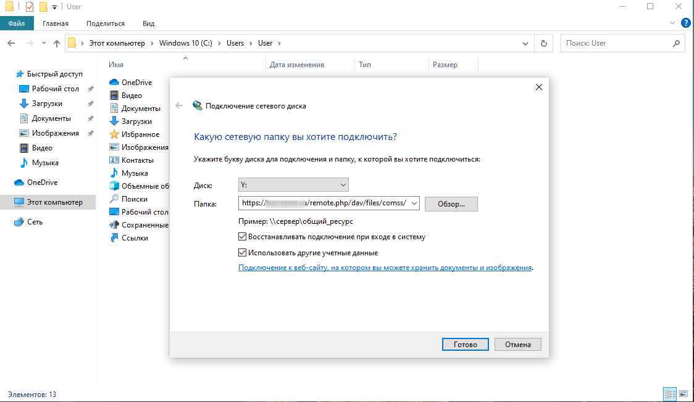Screen dimensions: 694x402
Task: Open the Подключение к веб-сайту link
Action: (x=385, y=268)
